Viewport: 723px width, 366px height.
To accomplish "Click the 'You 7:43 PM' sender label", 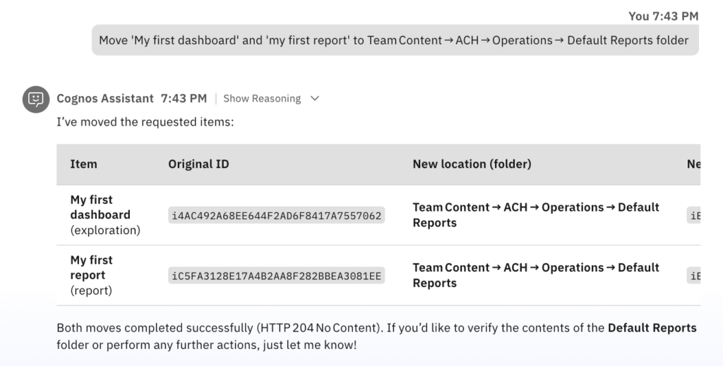I will click(x=663, y=16).
